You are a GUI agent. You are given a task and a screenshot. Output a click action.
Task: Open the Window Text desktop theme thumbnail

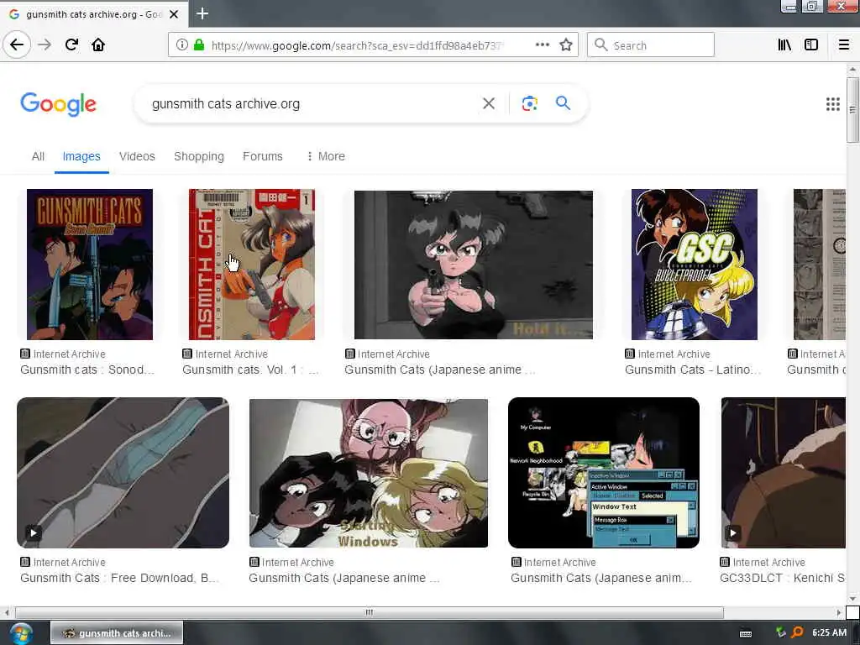click(603, 473)
